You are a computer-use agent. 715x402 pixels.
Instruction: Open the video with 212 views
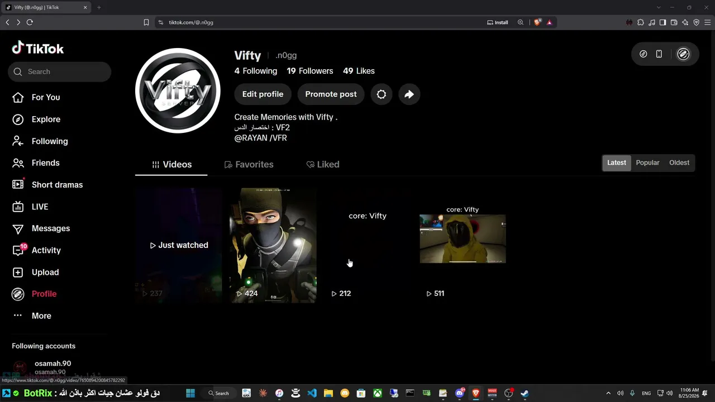[x=368, y=245]
